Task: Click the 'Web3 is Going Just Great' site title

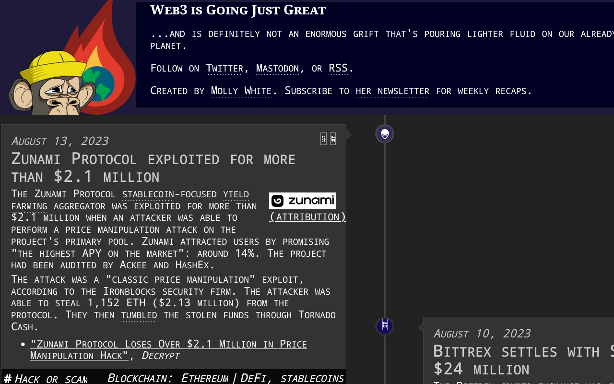Action: 238,10
